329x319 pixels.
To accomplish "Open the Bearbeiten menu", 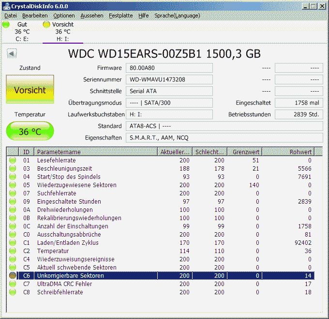I will pos(35,16).
